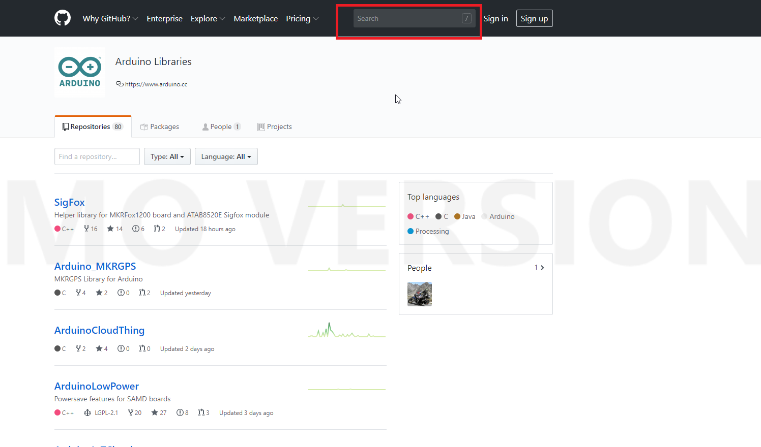Focus the GitHub Search field

coord(415,18)
